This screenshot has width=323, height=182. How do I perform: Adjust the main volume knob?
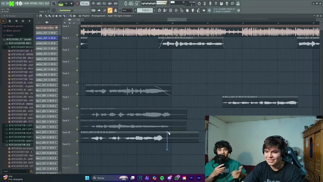click(x=54, y=4)
